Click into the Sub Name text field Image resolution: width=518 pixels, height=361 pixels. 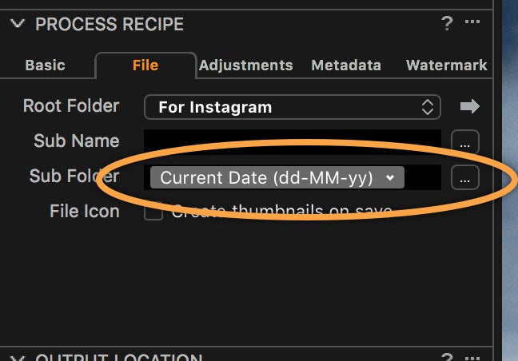(x=293, y=141)
